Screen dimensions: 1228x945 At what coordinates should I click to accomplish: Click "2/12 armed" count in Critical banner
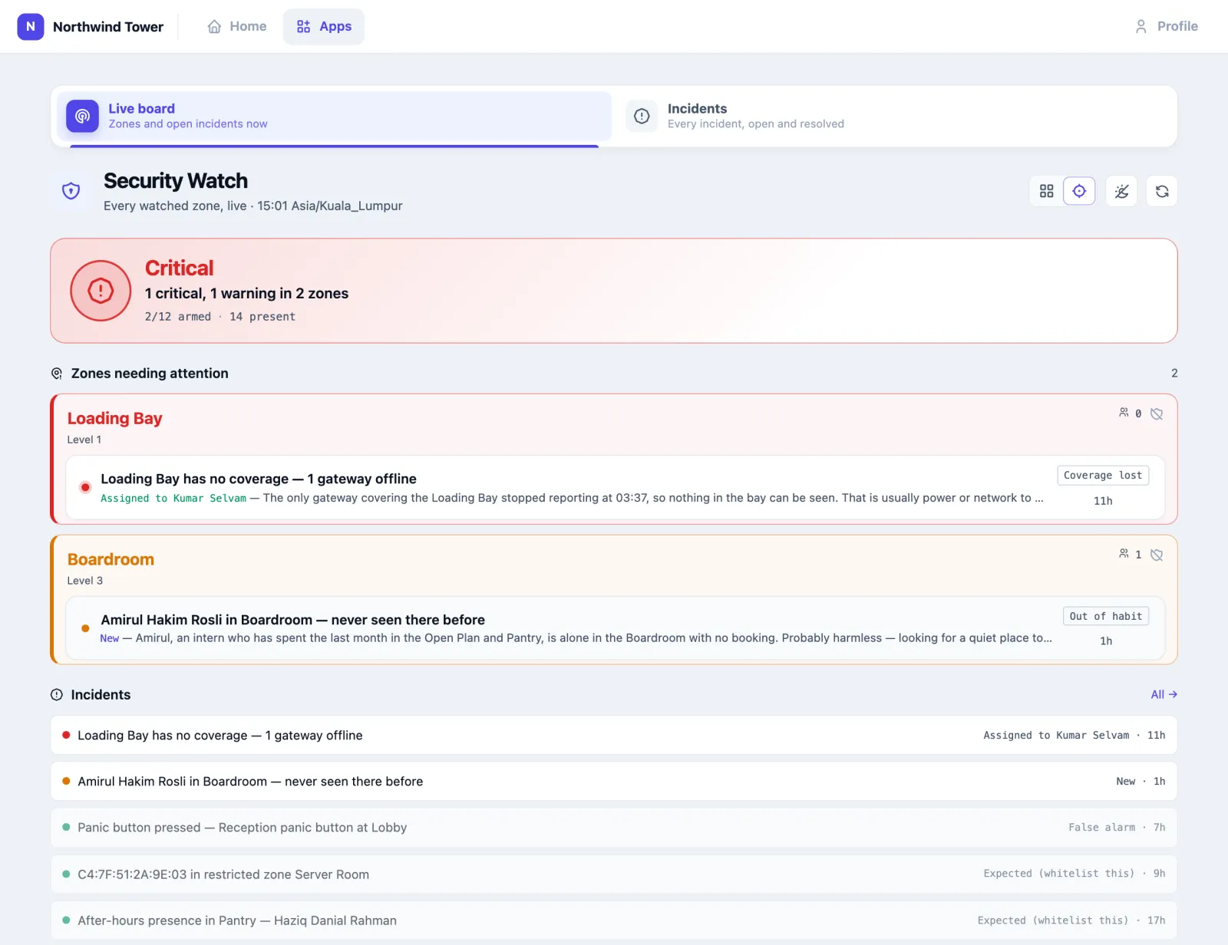(178, 317)
